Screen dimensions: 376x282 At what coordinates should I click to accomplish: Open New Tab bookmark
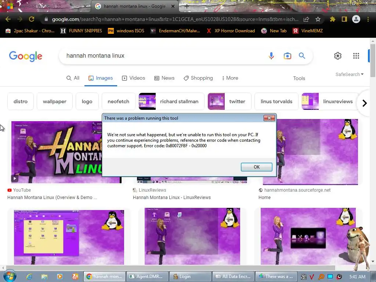pos(274,31)
